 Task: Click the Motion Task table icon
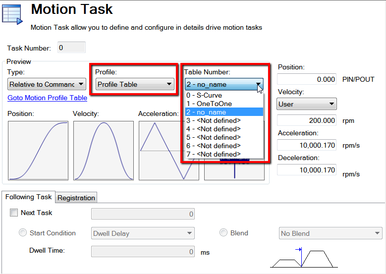pos(12,14)
